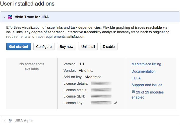
Task: Disable the Vivid Trace add-on
Action: (x=109, y=47)
